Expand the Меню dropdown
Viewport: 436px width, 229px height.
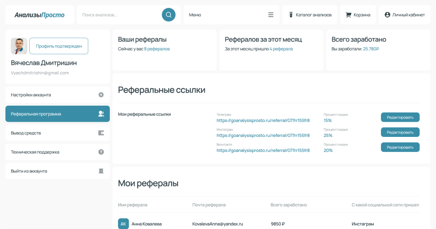pyautogui.click(x=231, y=15)
